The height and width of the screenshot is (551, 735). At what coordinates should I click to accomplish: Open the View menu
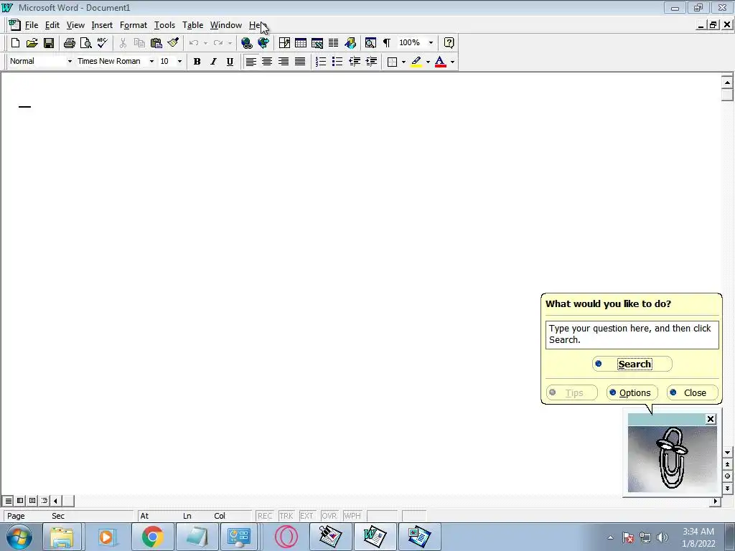(x=75, y=25)
